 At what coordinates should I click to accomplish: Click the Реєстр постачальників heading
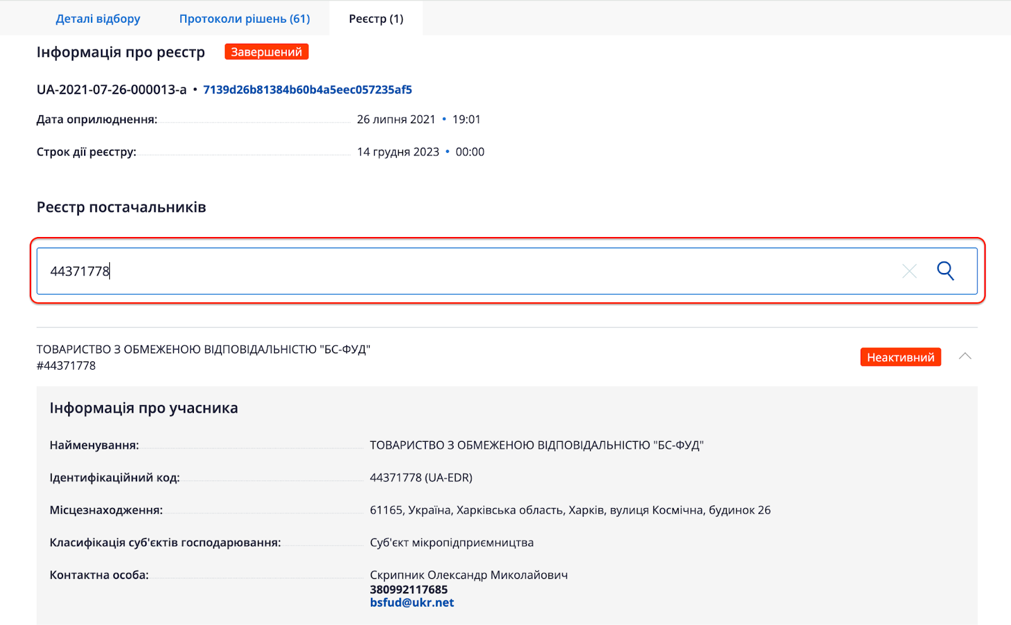(121, 207)
